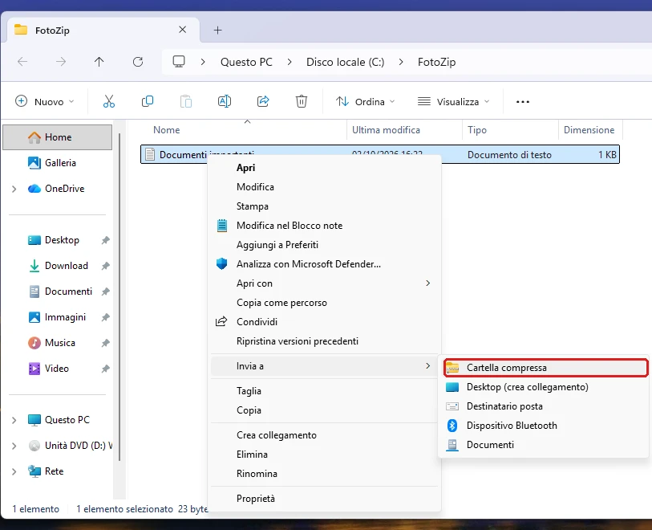Open the Visualizza view dropdown
The height and width of the screenshot is (530, 652).
click(x=454, y=102)
